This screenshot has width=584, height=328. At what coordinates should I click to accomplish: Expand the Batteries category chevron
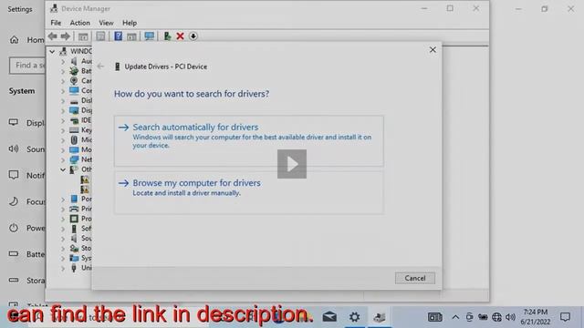pyautogui.click(x=63, y=71)
